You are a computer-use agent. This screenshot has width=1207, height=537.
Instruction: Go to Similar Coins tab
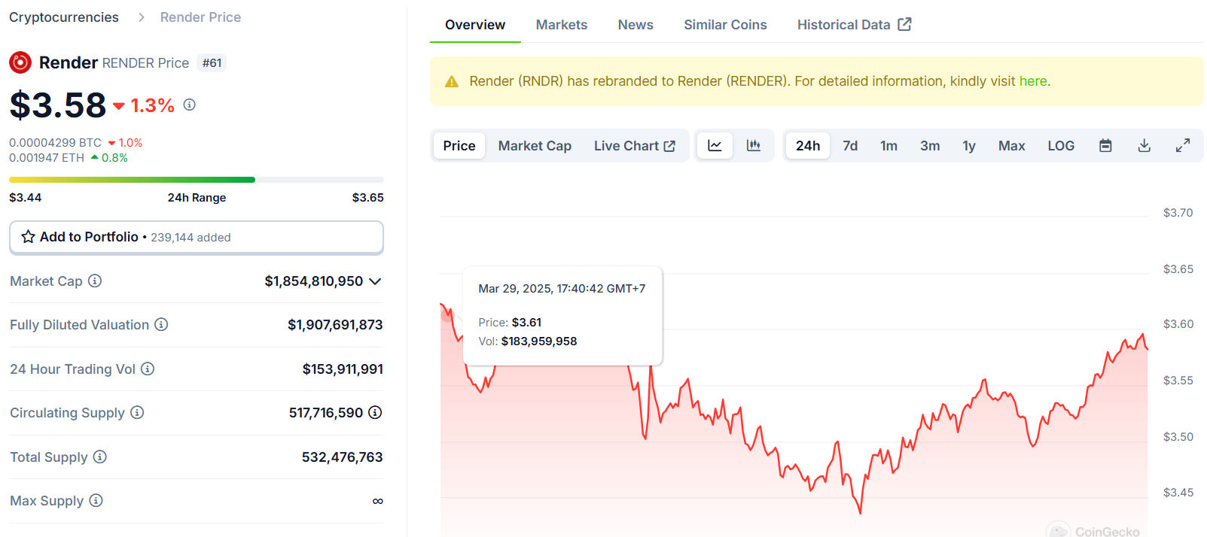(x=725, y=25)
